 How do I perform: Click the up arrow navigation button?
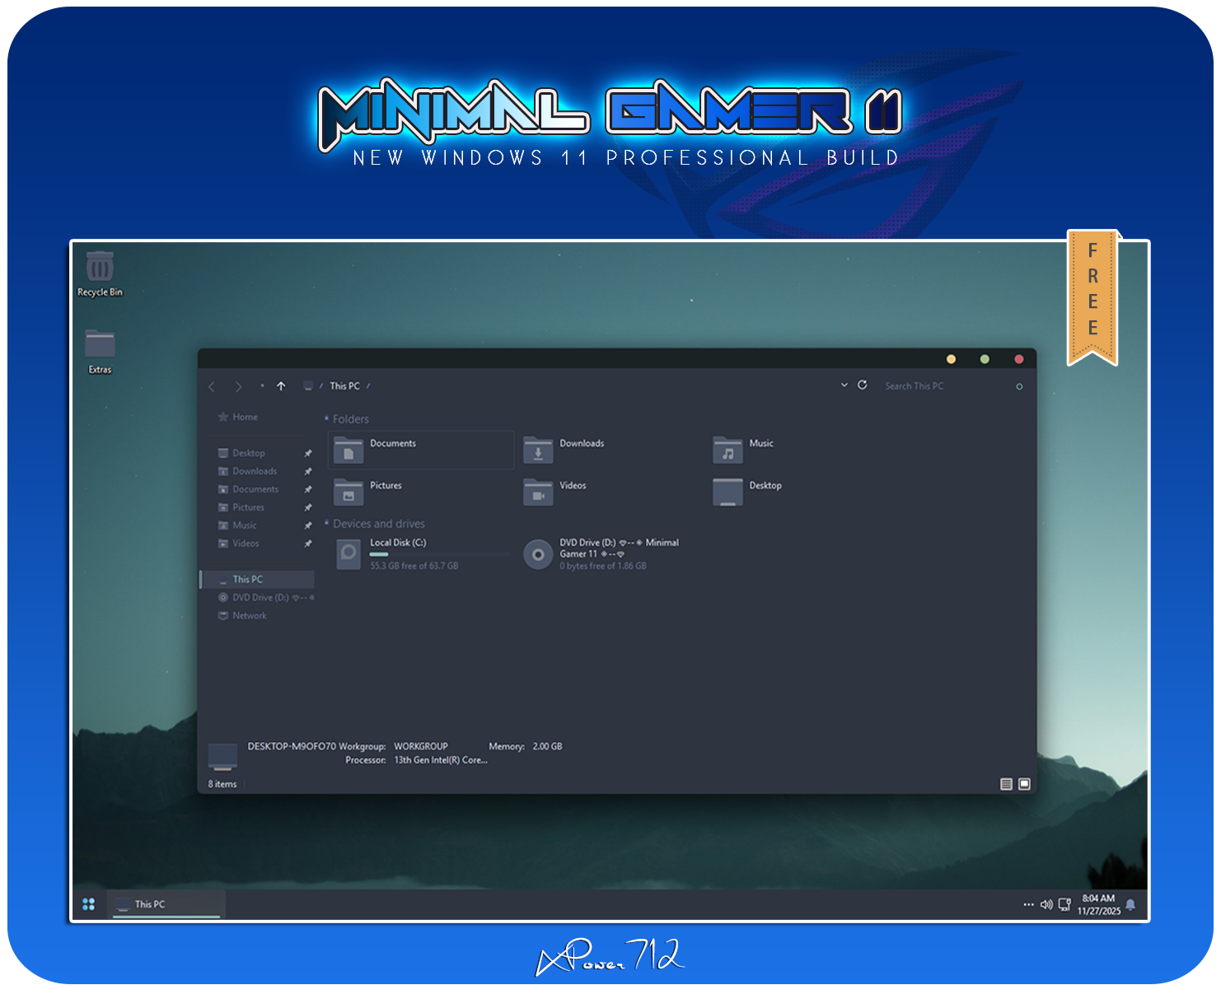(281, 386)
